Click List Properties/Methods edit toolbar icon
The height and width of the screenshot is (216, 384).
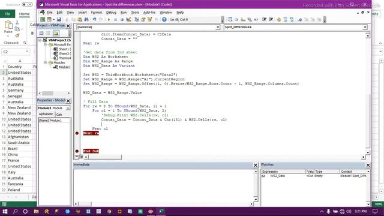point(230,19)
